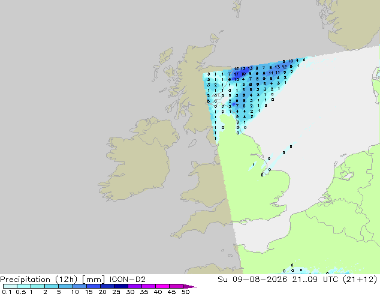This screenshot has height=294, width=380.
Task: Click the '0.1' legend scale label
Action: click(x=7, y=292)
